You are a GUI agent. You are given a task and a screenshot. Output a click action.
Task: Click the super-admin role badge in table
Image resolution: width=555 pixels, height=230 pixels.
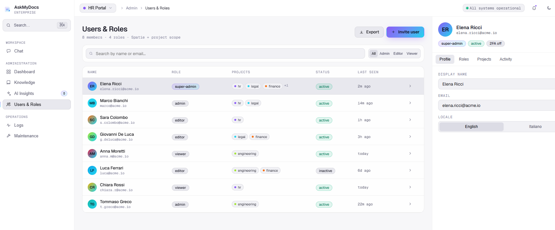185,86
